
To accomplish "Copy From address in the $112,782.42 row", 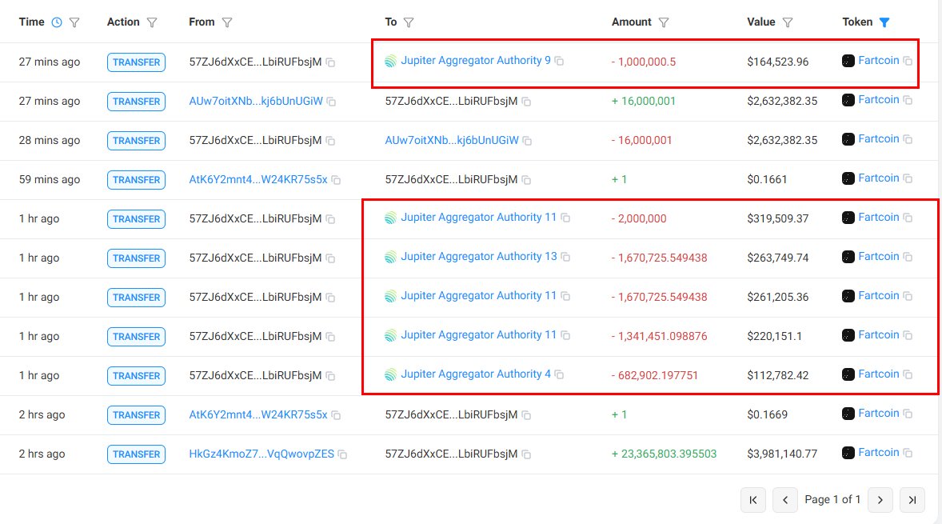I will coord(330,376).
